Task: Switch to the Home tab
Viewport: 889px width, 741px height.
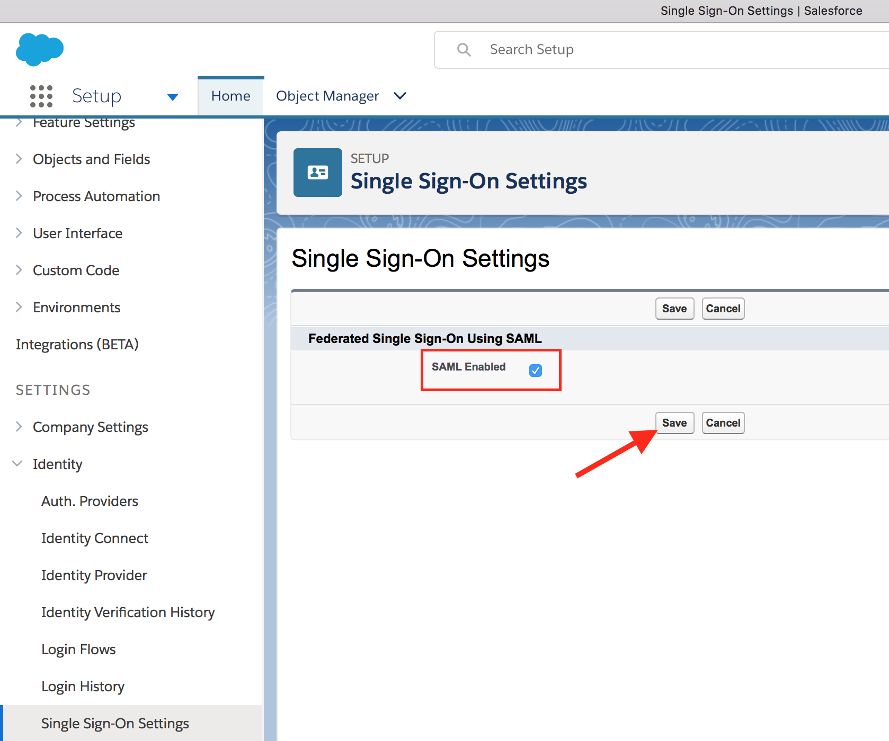Action: tap(230, 96)
